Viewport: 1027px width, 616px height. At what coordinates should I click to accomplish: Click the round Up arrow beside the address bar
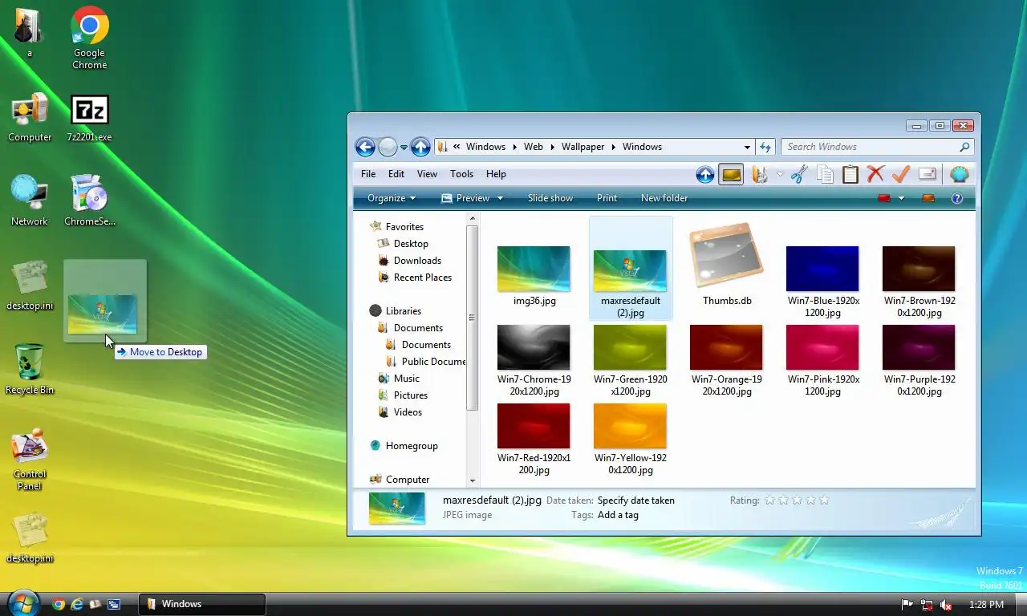420,147
